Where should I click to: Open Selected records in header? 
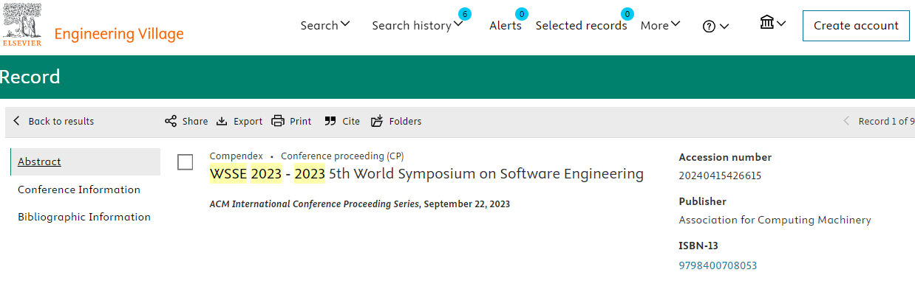pyautogui.click(x=581, y=25)
